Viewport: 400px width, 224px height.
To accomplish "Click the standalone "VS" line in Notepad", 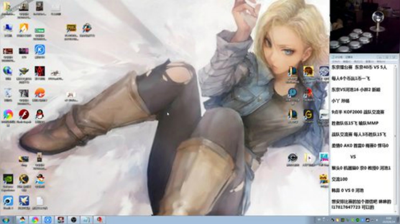I will tap(353, 157).
